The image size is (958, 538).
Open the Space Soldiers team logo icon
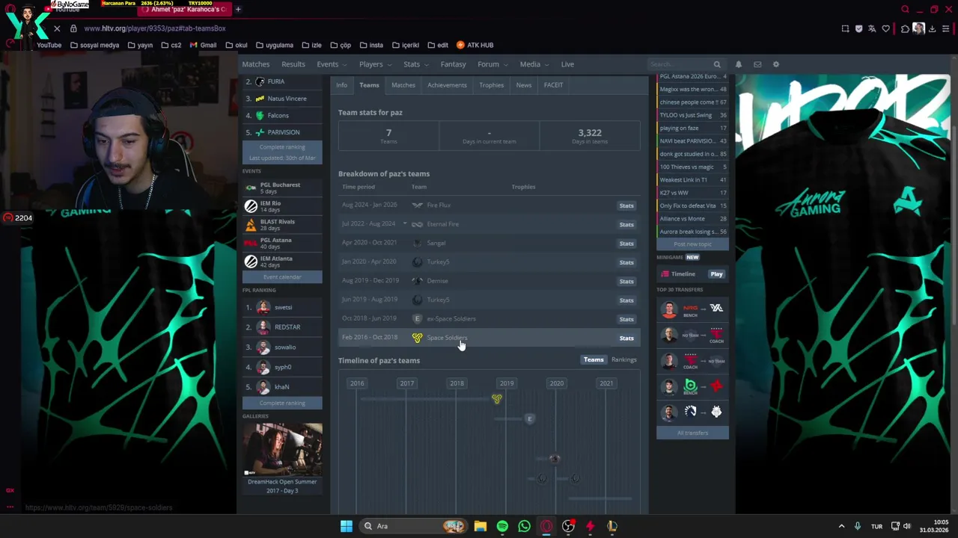tap(417, 338)
